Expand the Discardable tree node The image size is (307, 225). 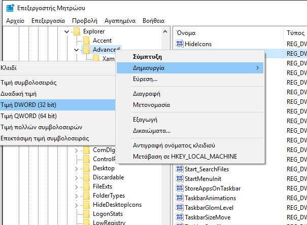tap(76, 178)
